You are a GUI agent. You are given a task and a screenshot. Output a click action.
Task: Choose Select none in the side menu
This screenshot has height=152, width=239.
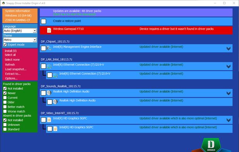(x=12, y=59)
